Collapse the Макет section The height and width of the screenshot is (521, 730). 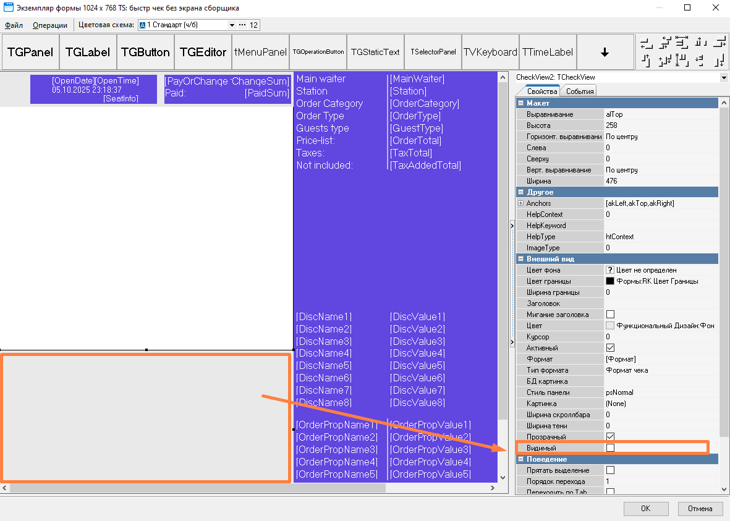pyautogui.click(x=521, y=103)
